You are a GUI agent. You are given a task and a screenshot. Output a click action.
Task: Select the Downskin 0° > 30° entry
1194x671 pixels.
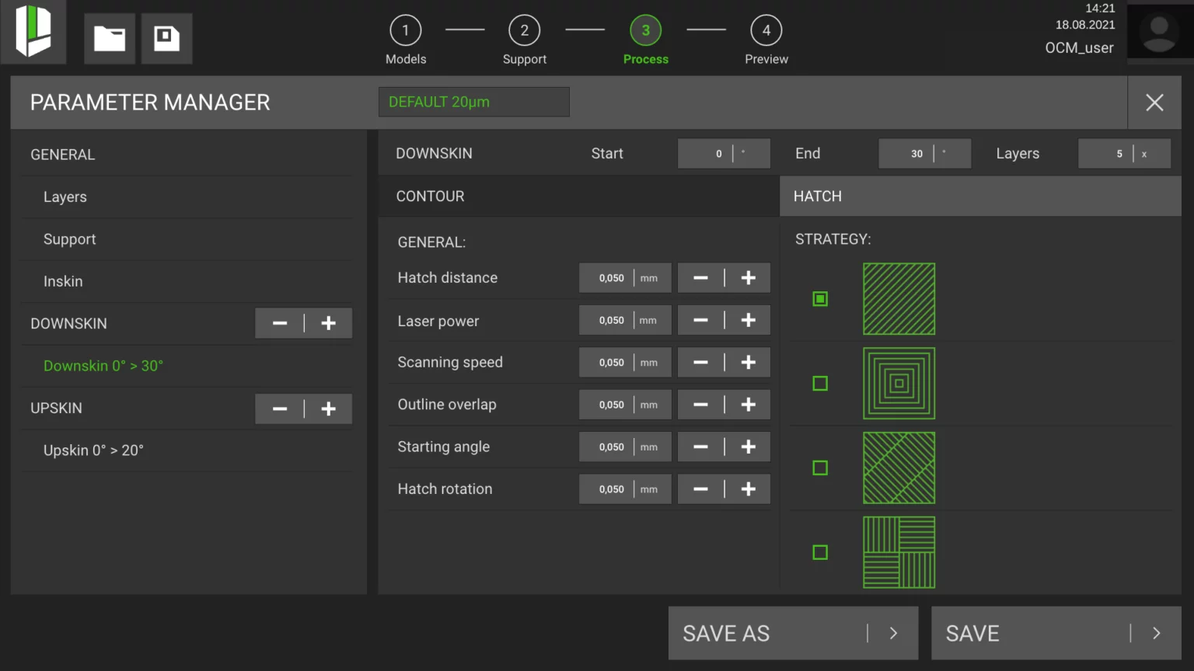(103, 365)
